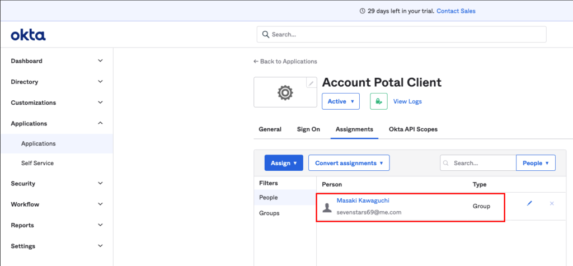Click the Okta logo

pyautogui.click(x=28, y=35)
